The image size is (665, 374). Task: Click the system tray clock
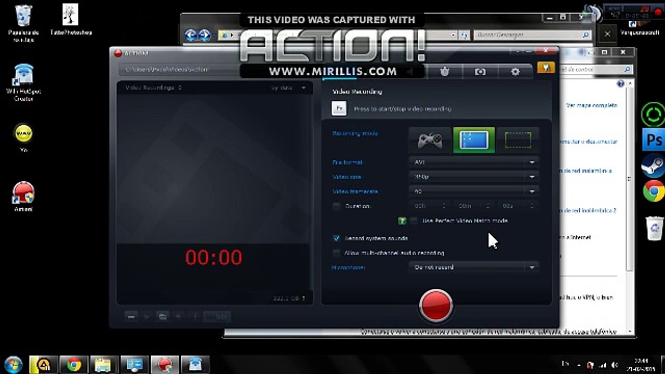point(640,364)
